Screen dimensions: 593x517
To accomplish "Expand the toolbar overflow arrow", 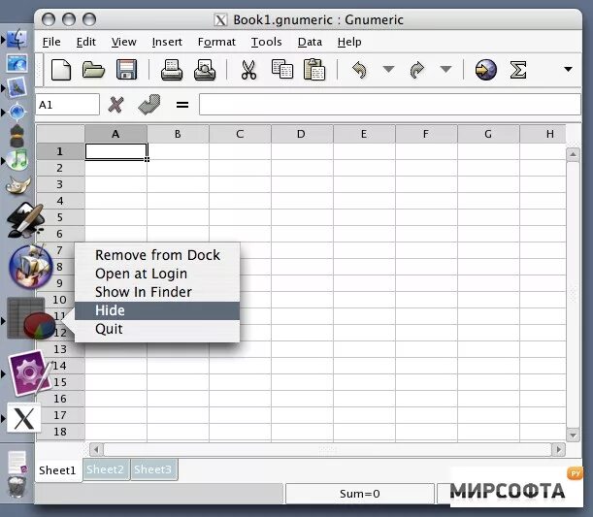I will (x=568, y=69).
